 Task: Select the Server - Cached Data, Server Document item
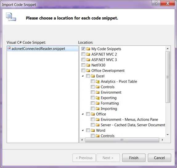click(133, 125)
